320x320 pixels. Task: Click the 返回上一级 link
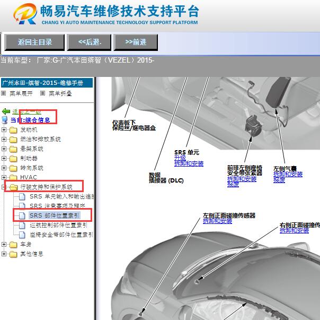pyautogui.click(x=26, y=111)
